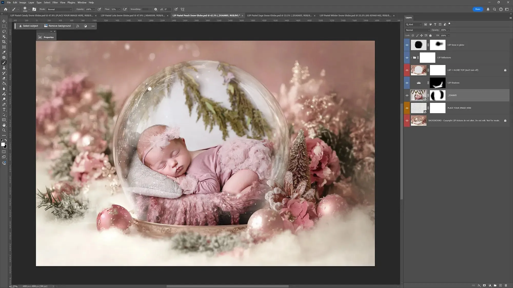The width and height of the screenshot is (513, 288).
Task: Switch to LSP Pastel Winter Snow Globe tab
Action: pyautogui.click(x=355, y=16)
